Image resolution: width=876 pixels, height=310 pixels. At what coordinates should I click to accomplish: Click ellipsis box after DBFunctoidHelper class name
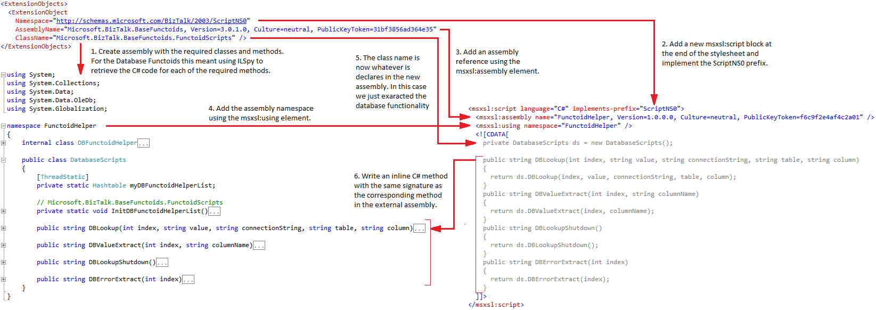click(x=143, y=143)
